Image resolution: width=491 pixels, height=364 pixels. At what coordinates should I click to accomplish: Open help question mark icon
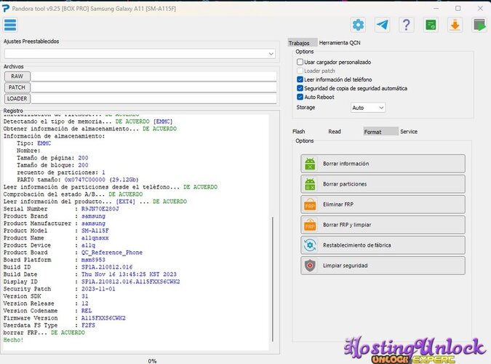407,25
